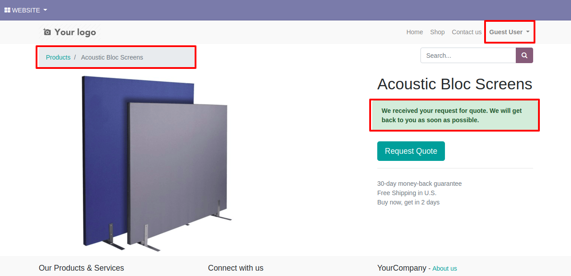Go to the Home menu item
This screenshot has width=571, height=276.
(x=415, y=32)
